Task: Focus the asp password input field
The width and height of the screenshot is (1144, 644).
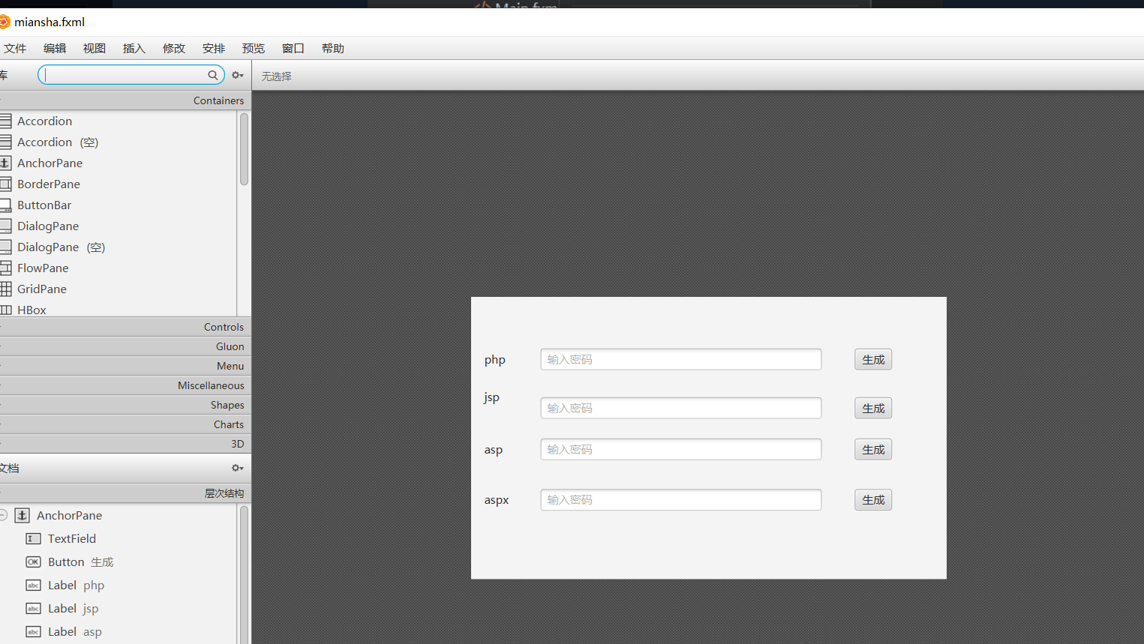Action: point(681,450)
